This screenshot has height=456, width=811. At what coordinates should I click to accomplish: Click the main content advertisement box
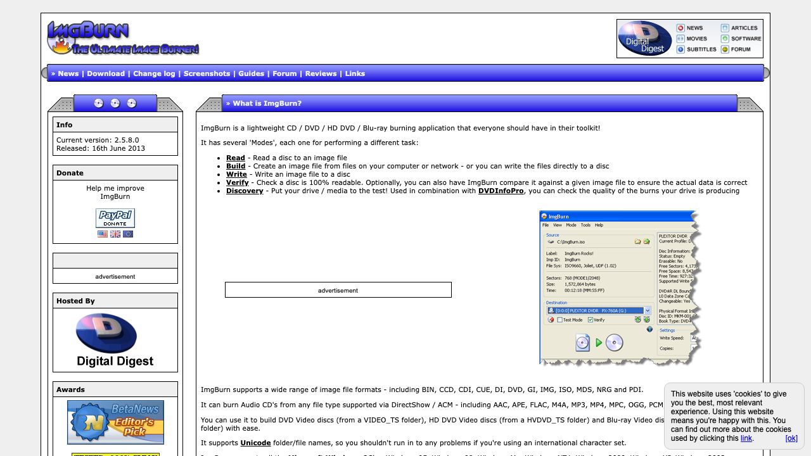pos(338,290)
